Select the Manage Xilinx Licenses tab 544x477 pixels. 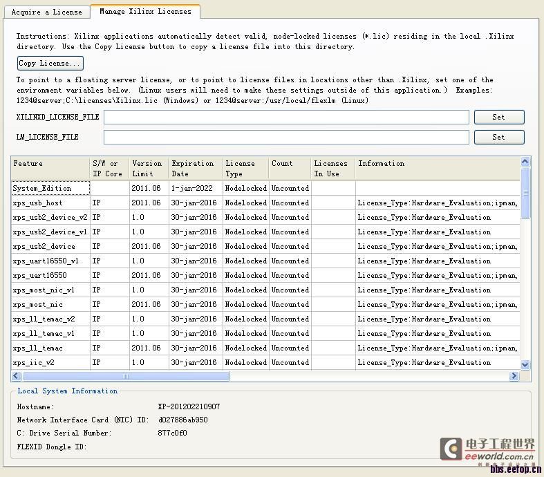[145, 11]
